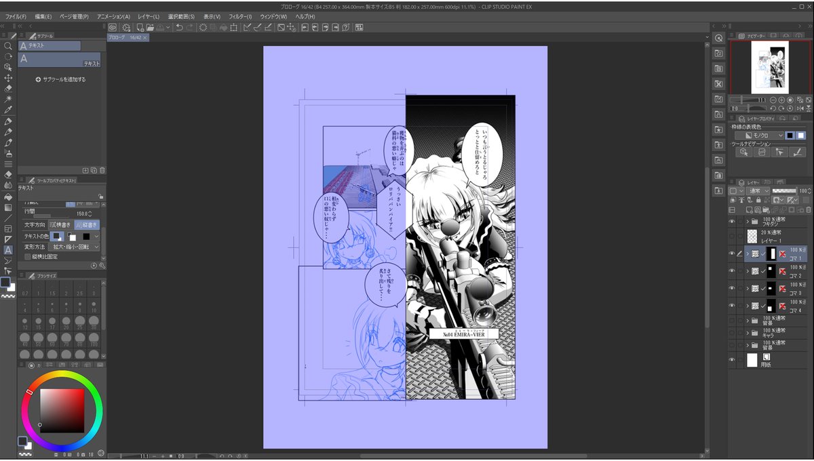Image resolution: width=814 pixels, height=461 pixels.
Task: Expand the キャラ layer folder
Action: coord(748,333)
